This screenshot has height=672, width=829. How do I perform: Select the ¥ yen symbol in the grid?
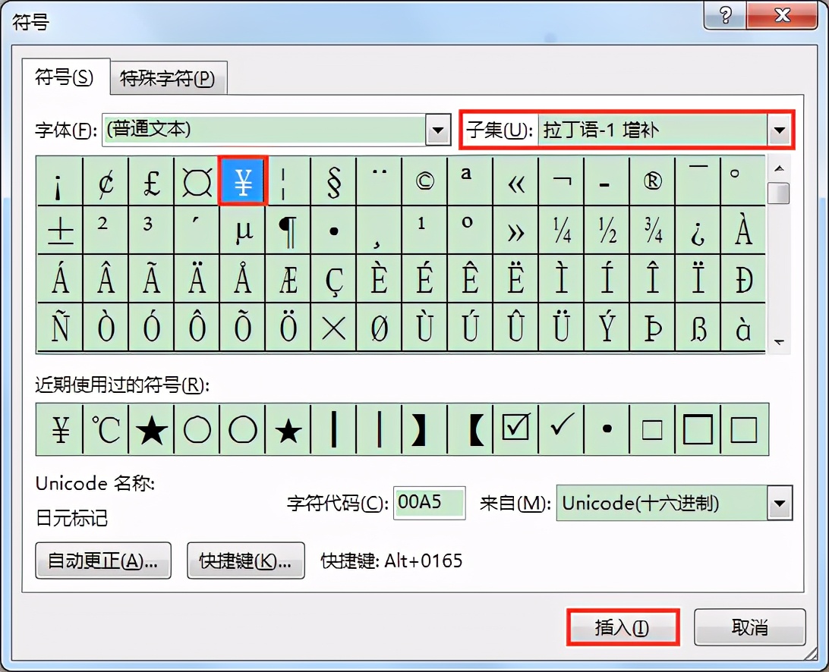pos(243,181)
